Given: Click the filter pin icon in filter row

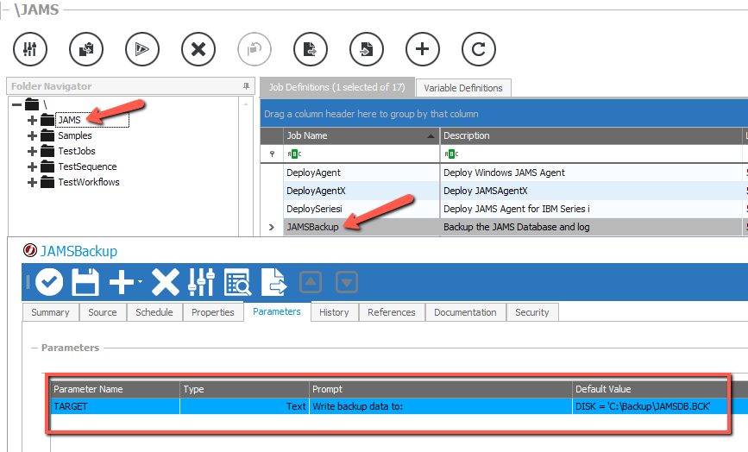Looking at the screenshot, I should pyautogui.click(x=272, y=154).
